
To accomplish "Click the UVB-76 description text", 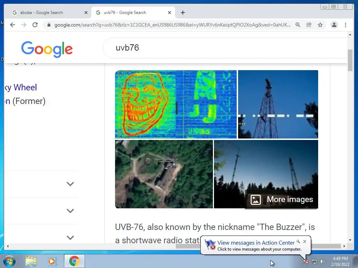I will 215,233.
